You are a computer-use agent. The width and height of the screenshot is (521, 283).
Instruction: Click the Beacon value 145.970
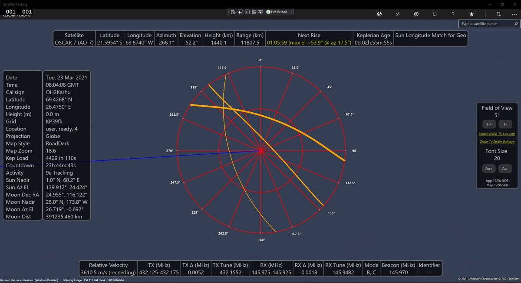(x=398, y=273)
